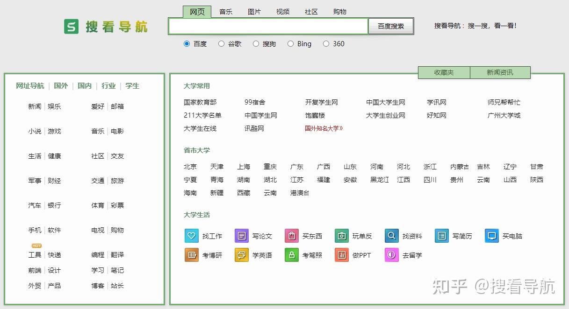Viewport: 569px width, 309px height.
Task: Open the 饱窖楼 link
Action: point(315,115)
